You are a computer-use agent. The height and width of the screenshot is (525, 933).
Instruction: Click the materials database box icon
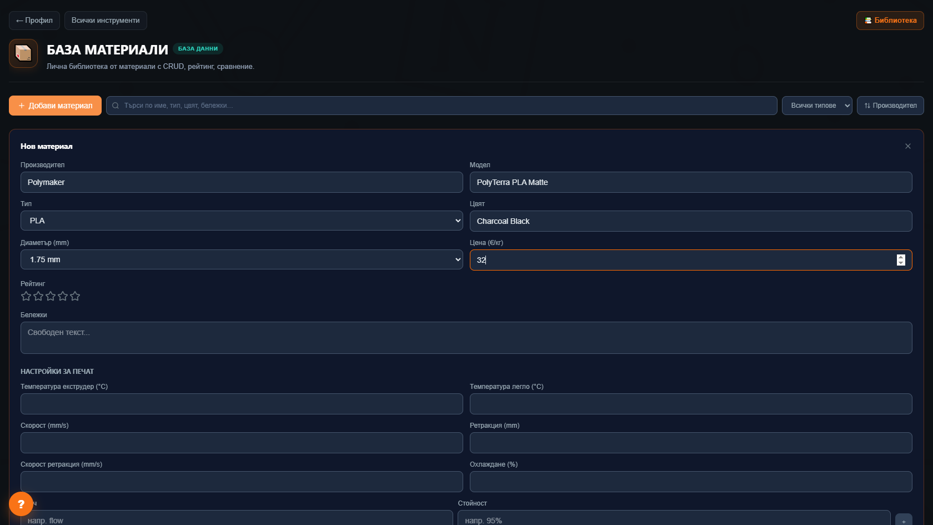tap(23, 53)
